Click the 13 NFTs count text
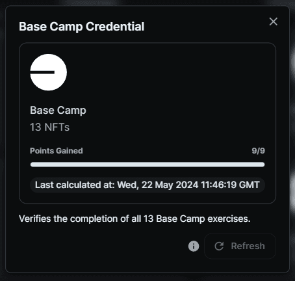 click(x=49, y=127)
